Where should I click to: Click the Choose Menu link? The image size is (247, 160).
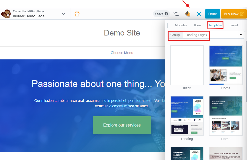(x=122, y=53)
